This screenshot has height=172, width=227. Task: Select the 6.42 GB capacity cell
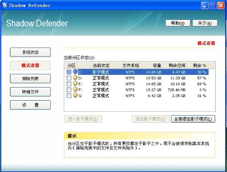click(154, 96)
